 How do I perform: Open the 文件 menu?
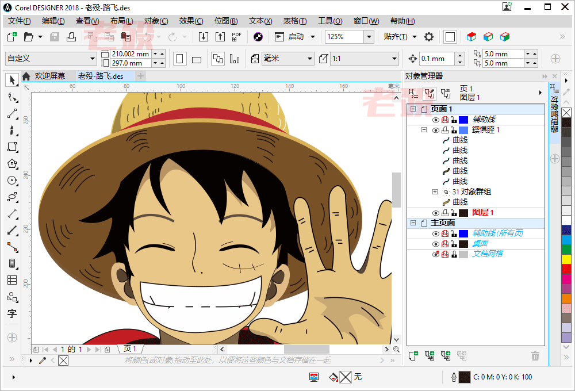click(x=20, y=21)
